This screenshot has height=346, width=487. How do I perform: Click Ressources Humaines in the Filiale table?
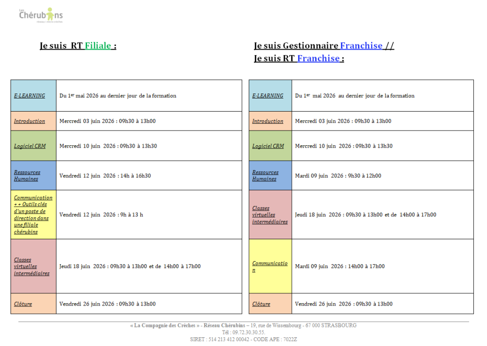point(27,175)
